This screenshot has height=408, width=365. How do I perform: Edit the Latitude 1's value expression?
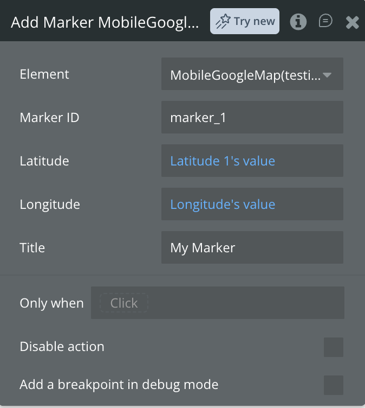coord(223,161)
